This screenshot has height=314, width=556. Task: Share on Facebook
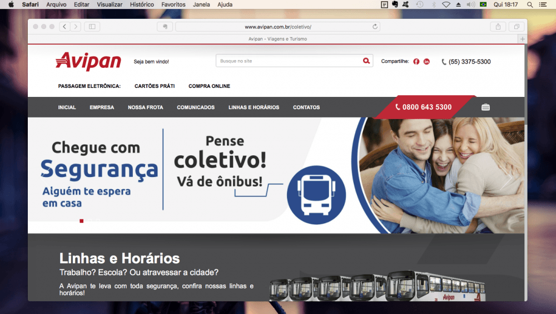pos(416,61)
